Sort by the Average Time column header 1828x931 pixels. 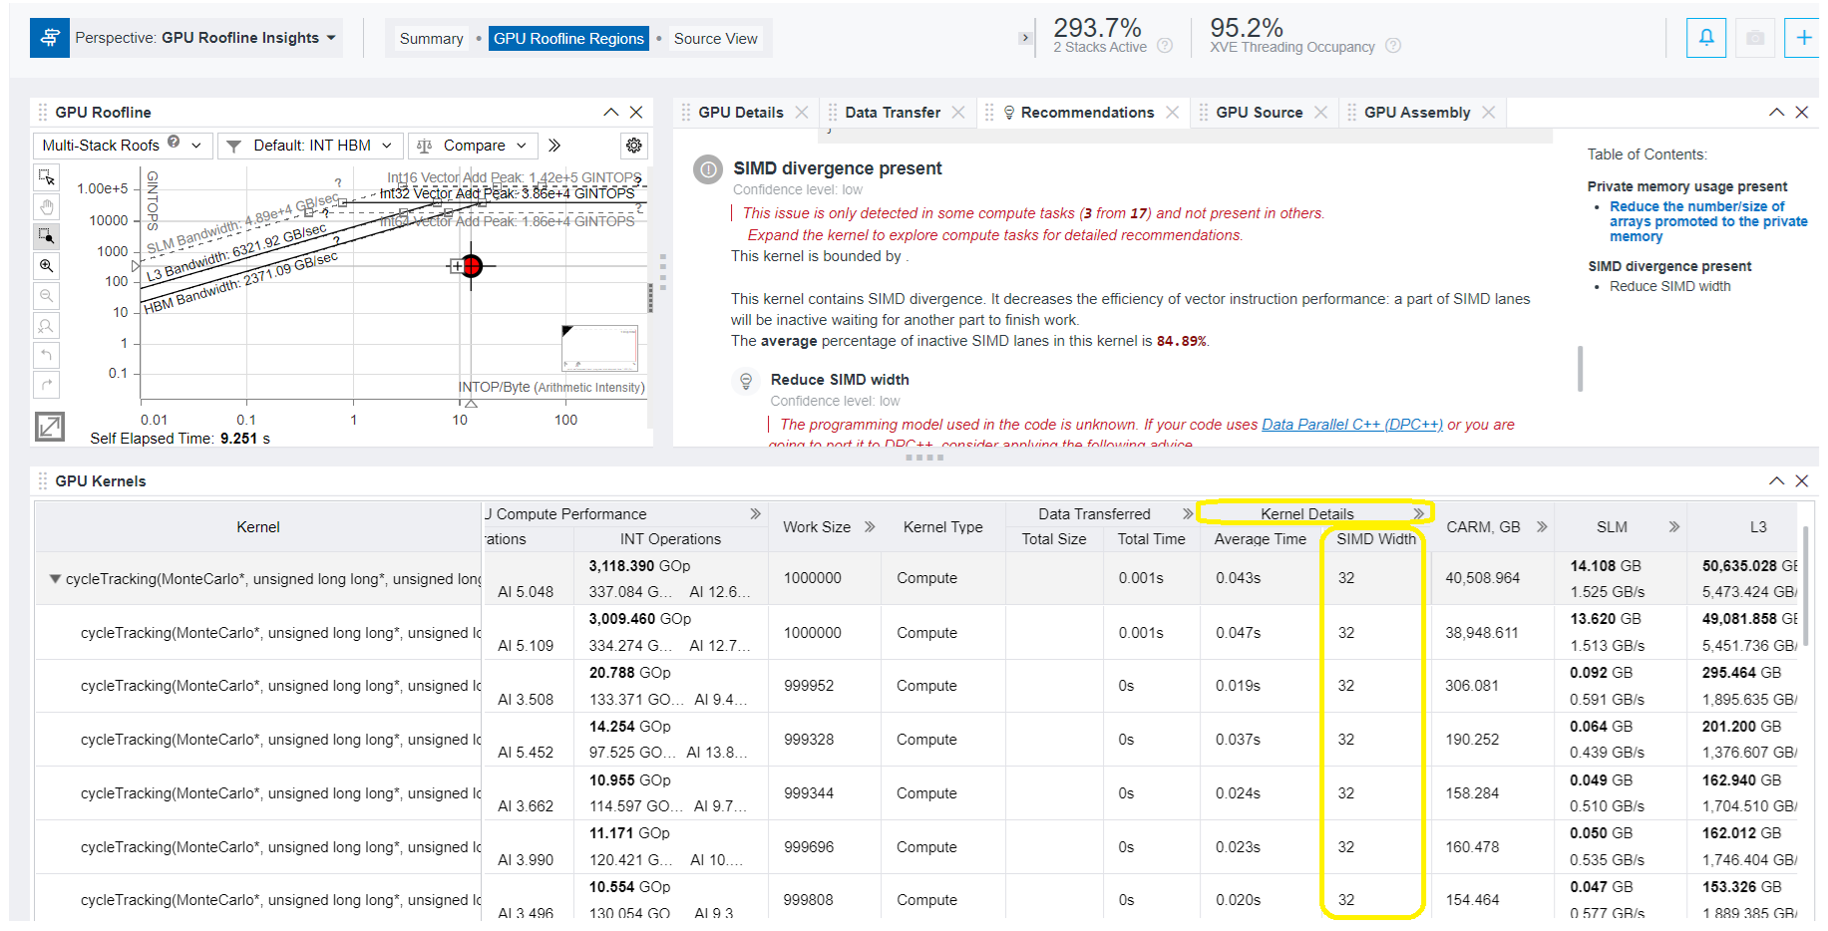[x=1261, y=539]
